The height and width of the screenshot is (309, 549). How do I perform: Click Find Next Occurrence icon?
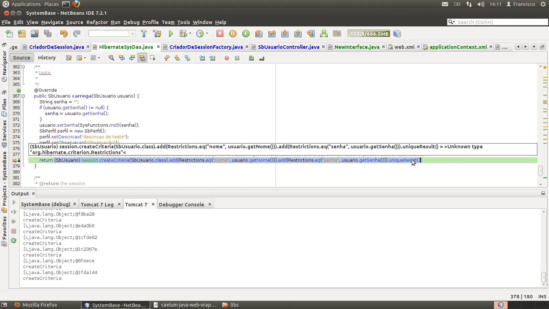pos(132,58)
